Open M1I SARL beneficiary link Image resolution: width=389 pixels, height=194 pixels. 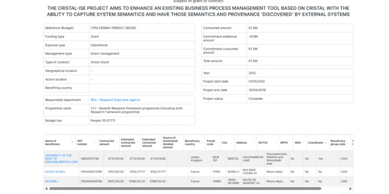[x=52, y=181]
